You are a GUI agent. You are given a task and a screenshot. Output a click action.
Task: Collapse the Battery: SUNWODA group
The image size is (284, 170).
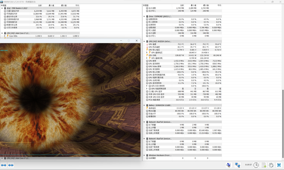(x=144, y=105)
